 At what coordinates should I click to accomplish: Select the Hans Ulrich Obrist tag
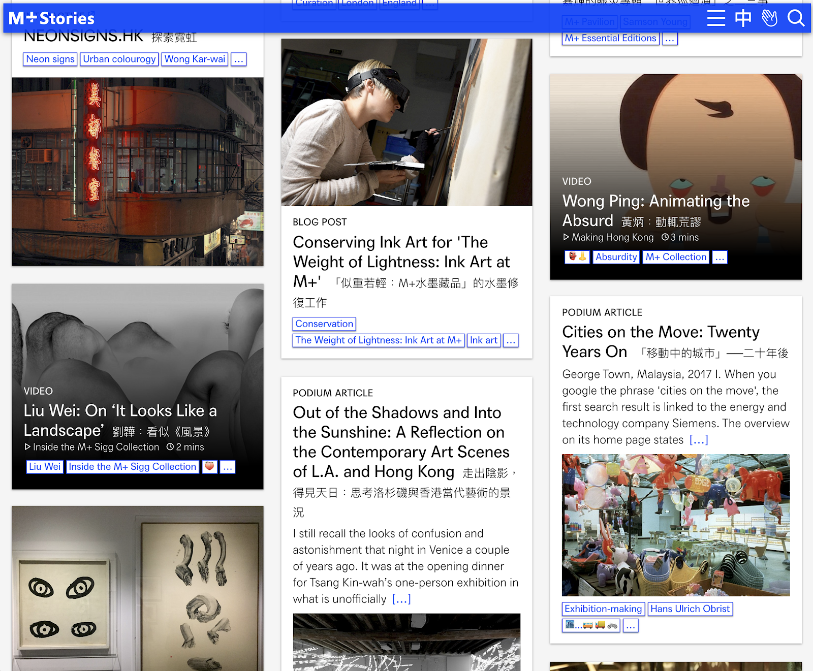pyautogui.click(x=690, y=609)
